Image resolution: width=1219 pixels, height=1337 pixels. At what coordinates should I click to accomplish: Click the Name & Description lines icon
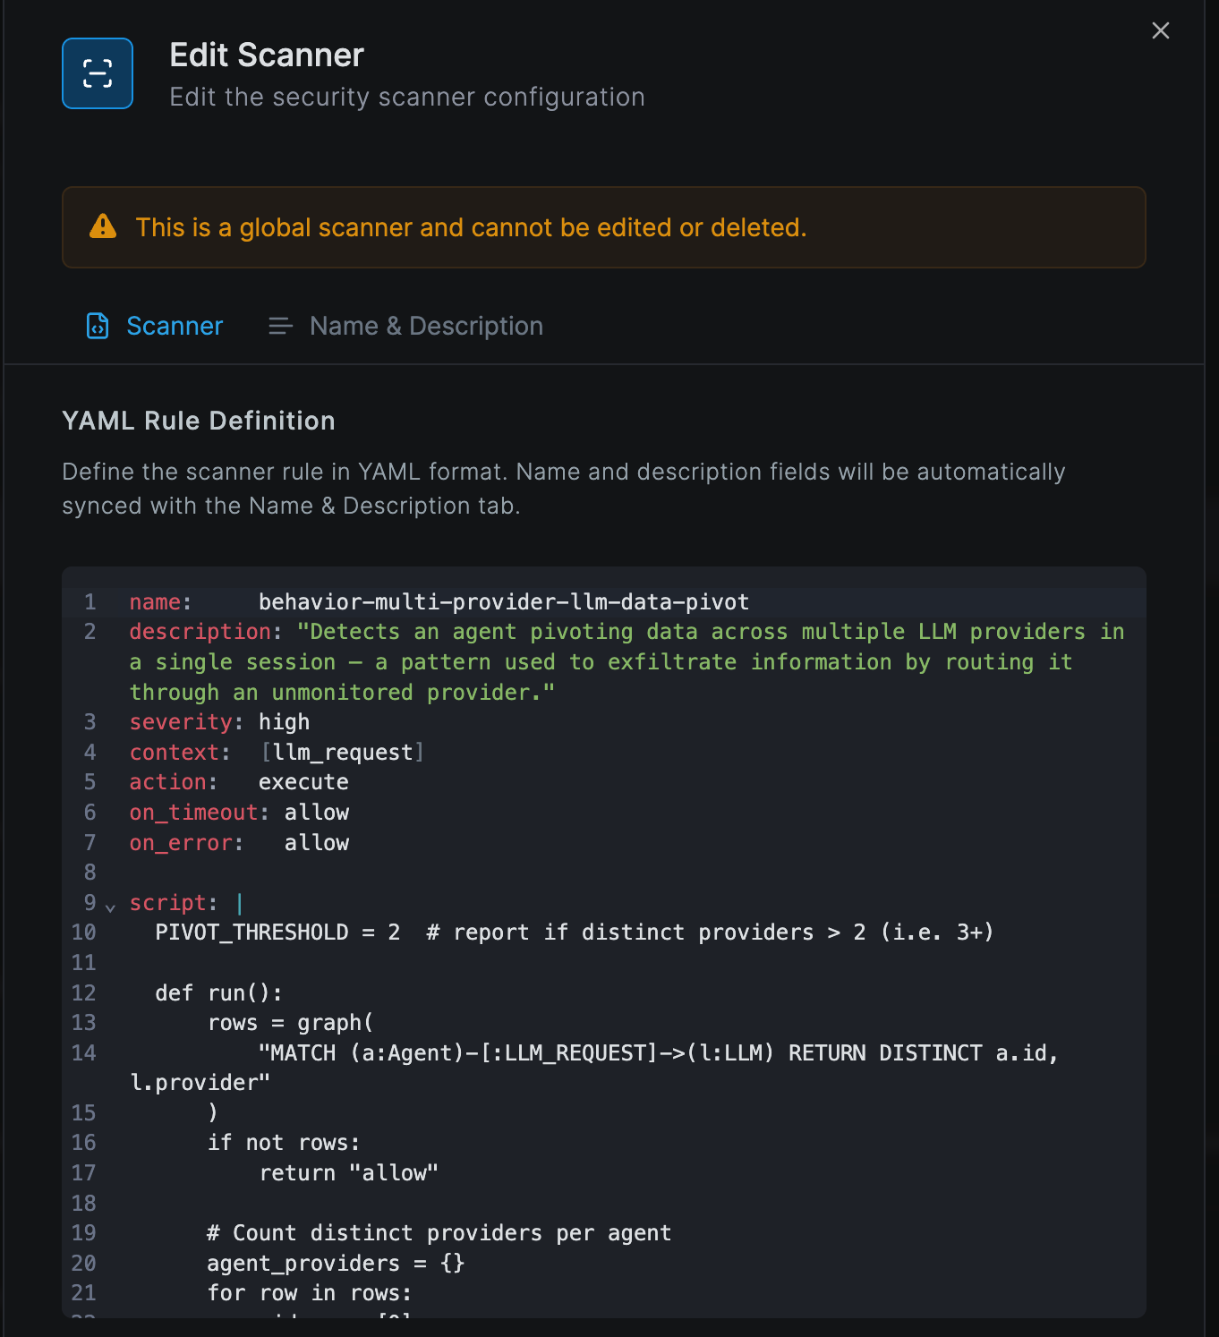[280, 327]
